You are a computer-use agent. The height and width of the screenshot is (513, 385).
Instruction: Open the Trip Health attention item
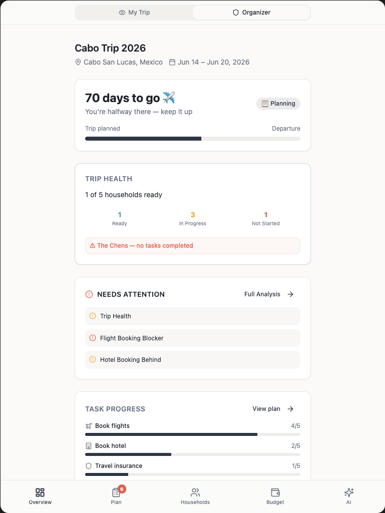[x=192, y=316]
